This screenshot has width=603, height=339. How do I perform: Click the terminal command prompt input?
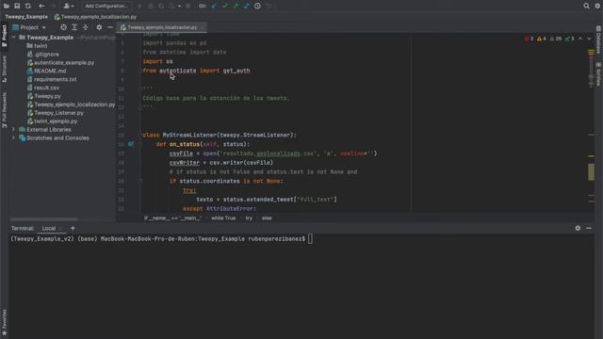tap(310, 238)
